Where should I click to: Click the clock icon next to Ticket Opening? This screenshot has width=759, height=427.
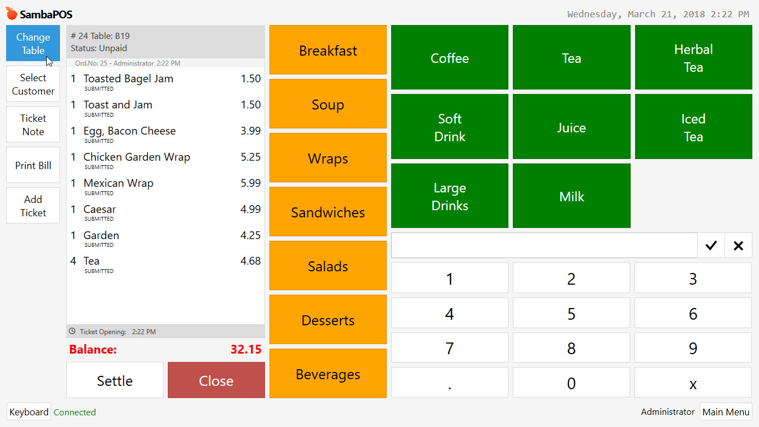pos(72,331)
